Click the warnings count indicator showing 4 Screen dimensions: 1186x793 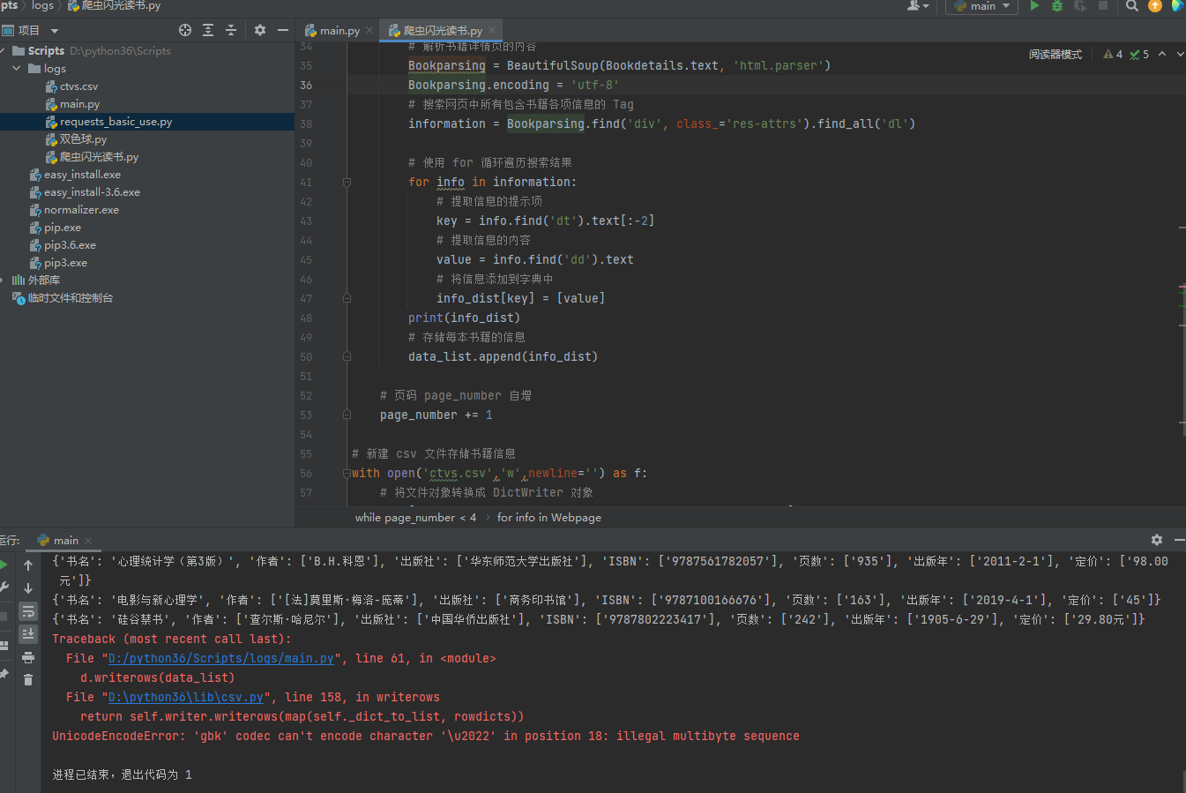point(1113,54)
